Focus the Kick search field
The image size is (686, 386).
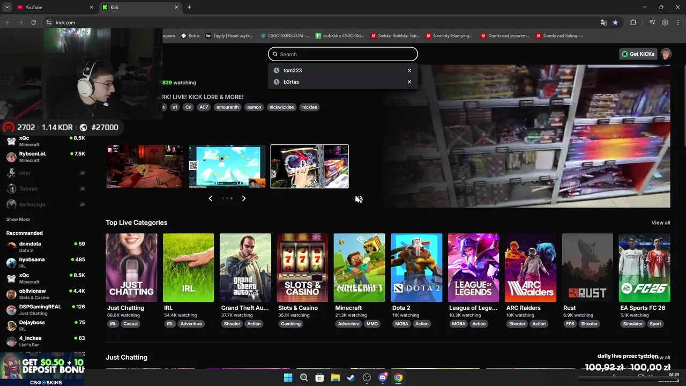pos(342,54)
